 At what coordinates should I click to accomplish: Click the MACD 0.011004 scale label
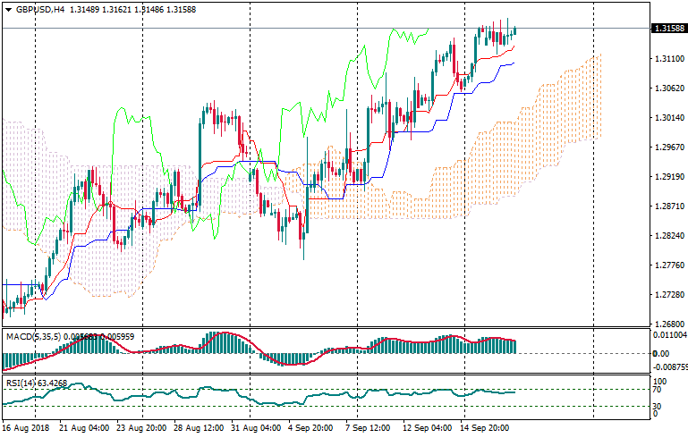[670, 334]
